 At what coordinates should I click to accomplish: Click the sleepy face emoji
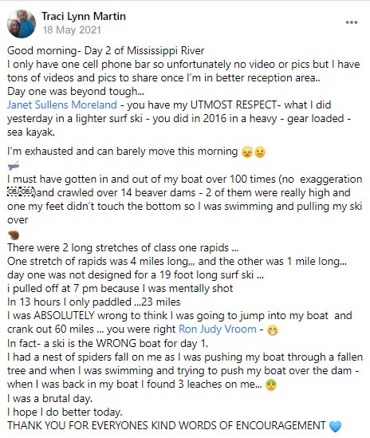(247, 152)
